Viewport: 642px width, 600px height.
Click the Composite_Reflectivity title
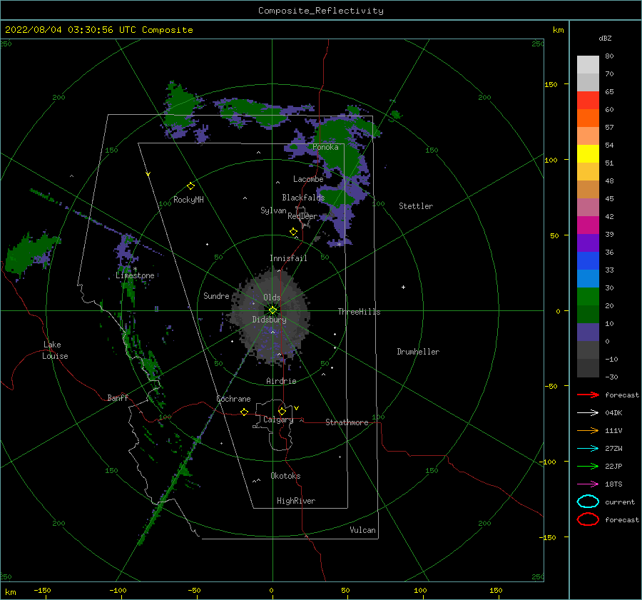[x=320, y=11]
